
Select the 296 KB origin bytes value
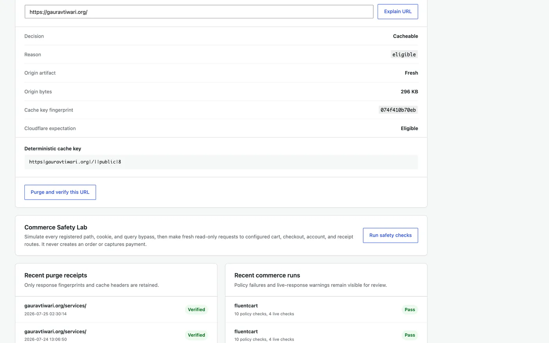409,92
